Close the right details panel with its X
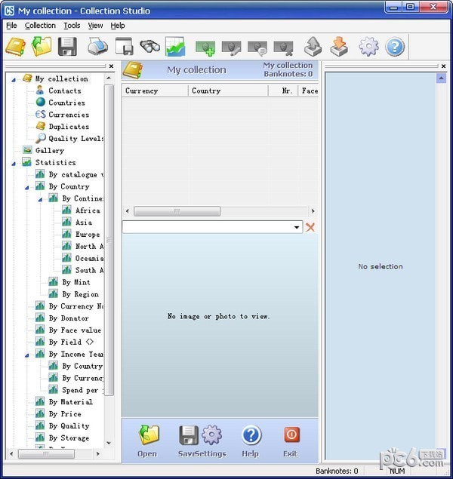Viewport: 453px width, 479px height. [x=443, y=66]
